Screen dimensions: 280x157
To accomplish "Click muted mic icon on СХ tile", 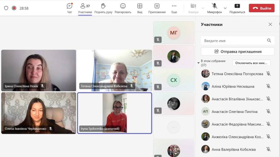I will [x=158, y=87].
